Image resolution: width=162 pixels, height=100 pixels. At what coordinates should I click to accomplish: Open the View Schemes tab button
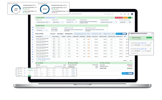click(x=97, y=34)
